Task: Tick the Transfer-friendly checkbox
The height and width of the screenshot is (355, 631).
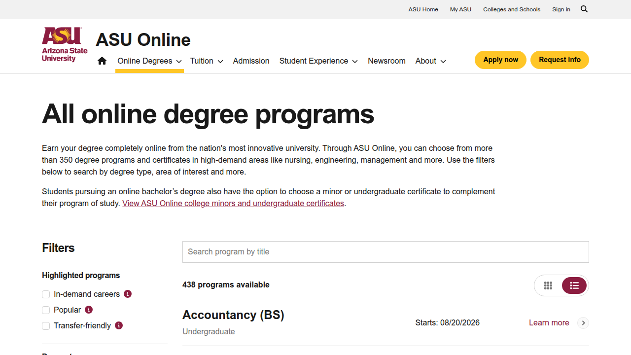Action: click(x=46, y=326)
